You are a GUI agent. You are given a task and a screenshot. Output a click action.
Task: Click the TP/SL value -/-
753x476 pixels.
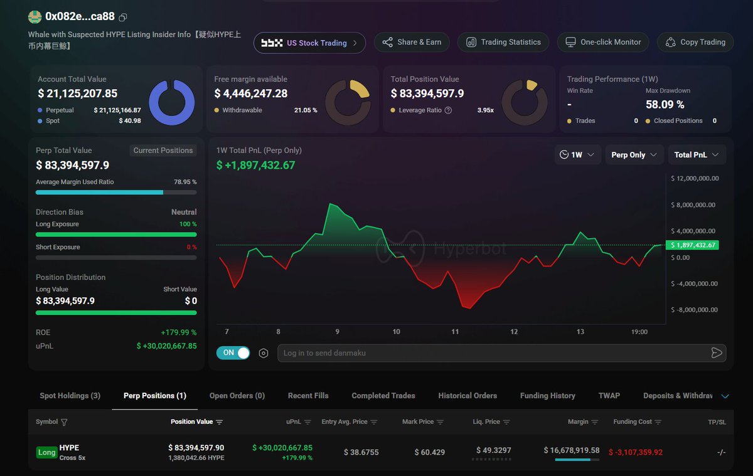pos(720,452)
